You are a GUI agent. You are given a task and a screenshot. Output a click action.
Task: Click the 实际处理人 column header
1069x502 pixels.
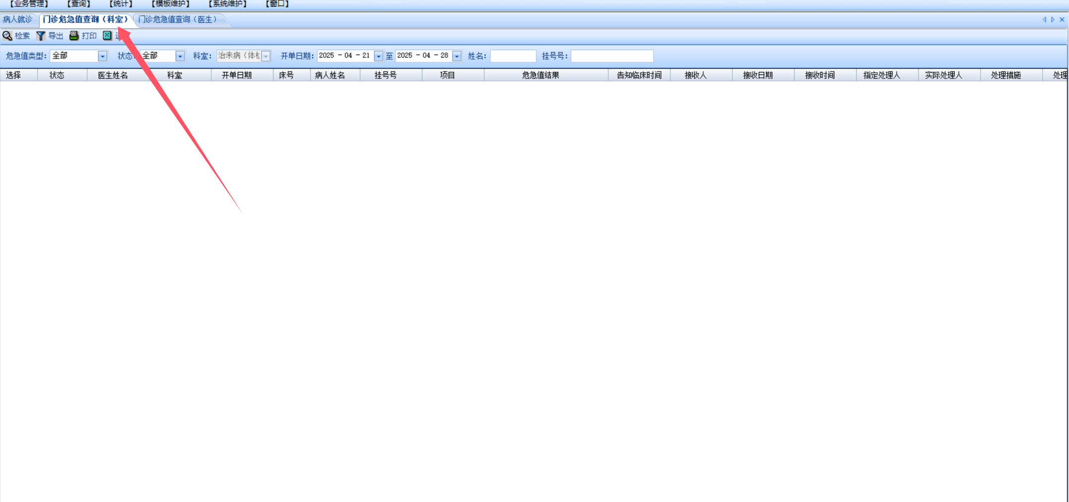(x=949, y=75)
